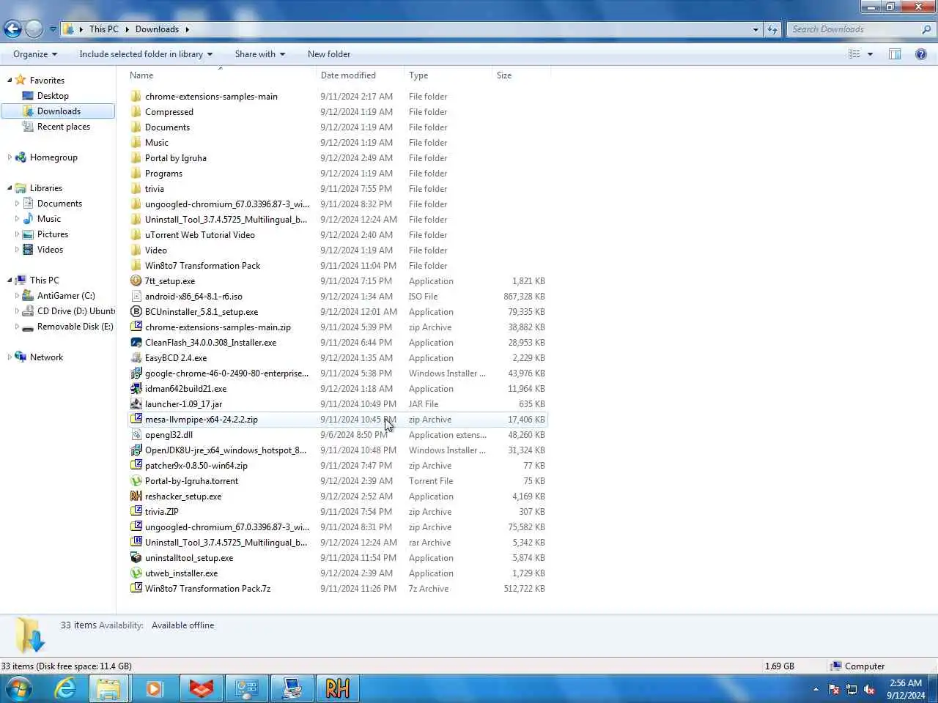Viewport: 938px width, 703px height.
Task: Select Recent places in navigation pane
Action: pyautogui.click(x=64, y=127)
